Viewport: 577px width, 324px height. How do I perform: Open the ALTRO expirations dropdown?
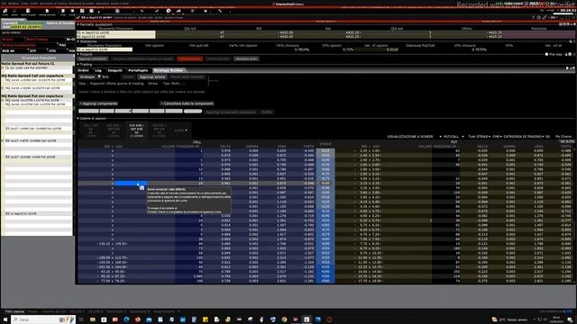point(180,130)
